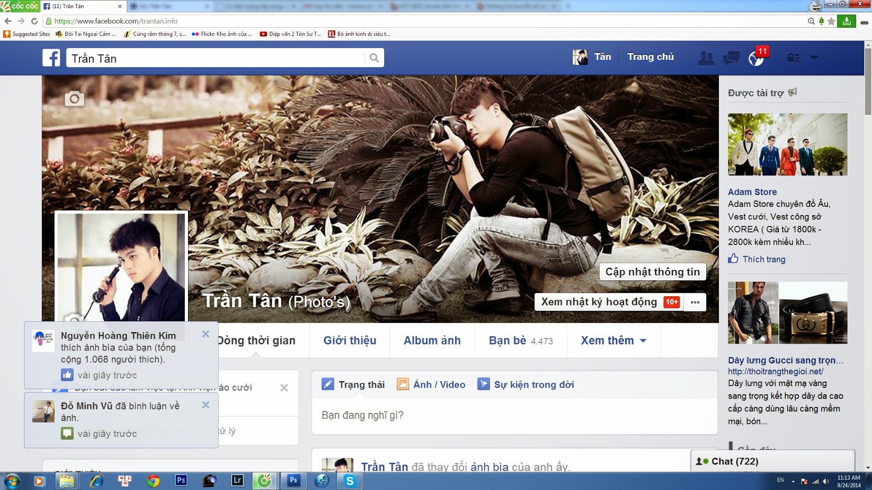This screenshot has width=872, height=490.
Task: Expand the account menu arrow
Action: tap(814, 58)
